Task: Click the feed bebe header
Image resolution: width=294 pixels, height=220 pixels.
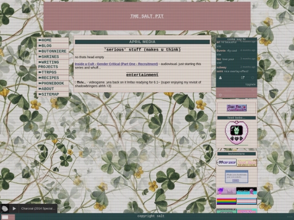Action: (x=236, y=118)
